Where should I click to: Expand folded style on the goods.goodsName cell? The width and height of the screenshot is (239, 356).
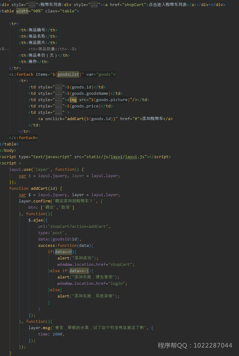pyautogui.click(x=59, y=93)
